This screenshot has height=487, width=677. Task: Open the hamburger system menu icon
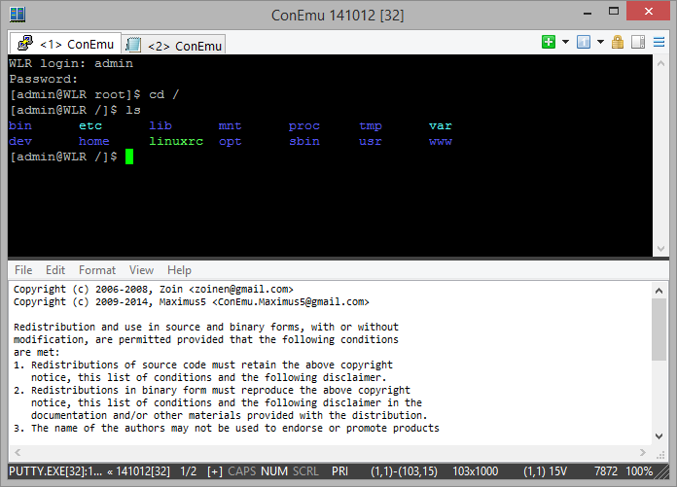pos(659,43)
